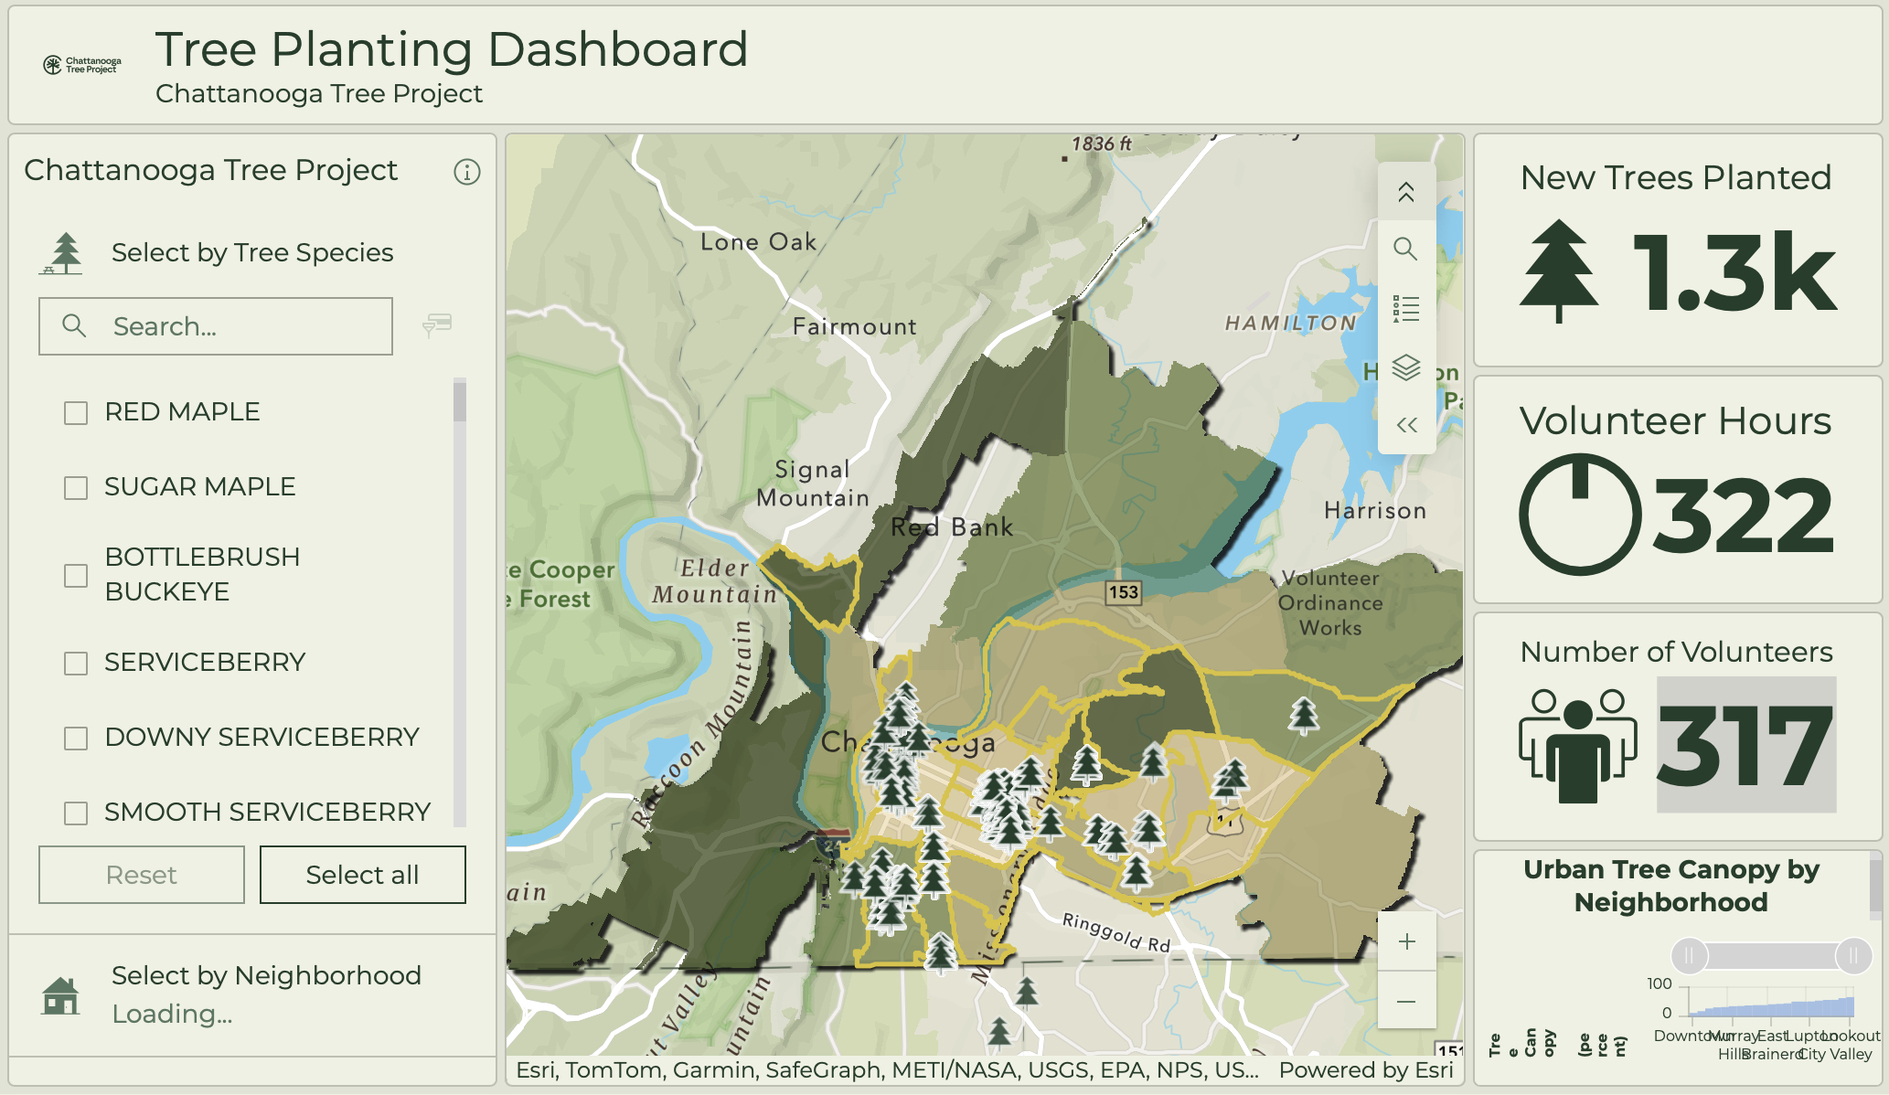Click the Urban Tree Canopy by Neighborhood header

[x=1671, y=885]
